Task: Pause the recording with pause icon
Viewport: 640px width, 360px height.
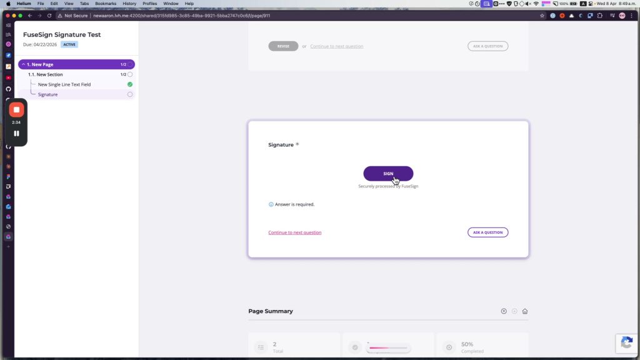Action: 16,134
